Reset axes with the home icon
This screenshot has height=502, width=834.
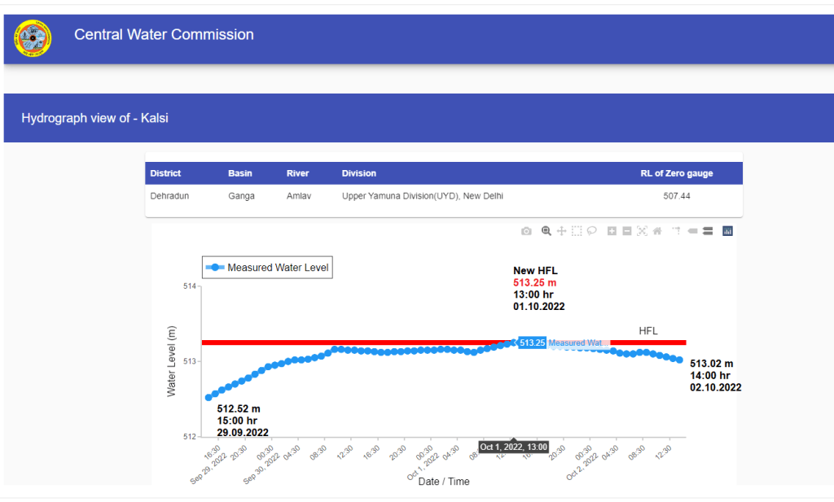pyautogui.click(x=657, y=231)
